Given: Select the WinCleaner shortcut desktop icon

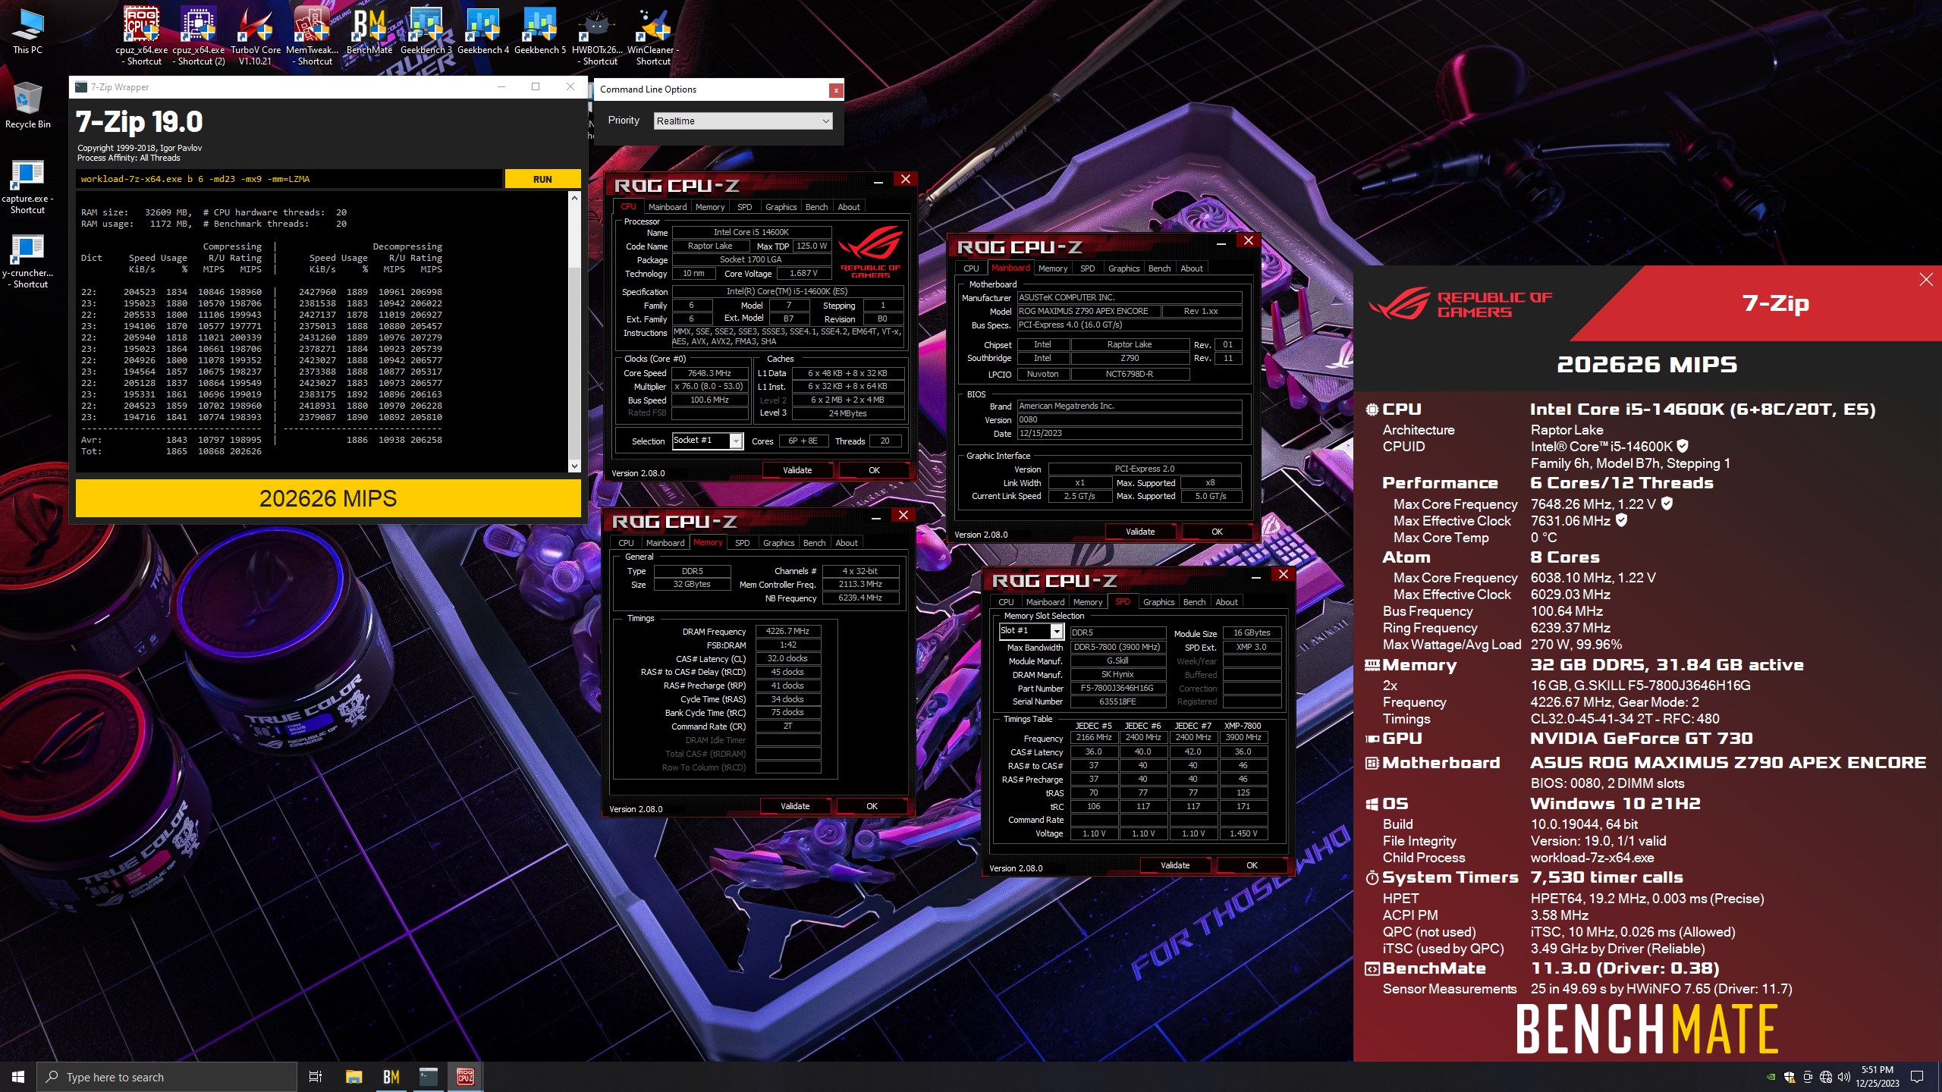Looking at the screenshot, I should point(653,36).
